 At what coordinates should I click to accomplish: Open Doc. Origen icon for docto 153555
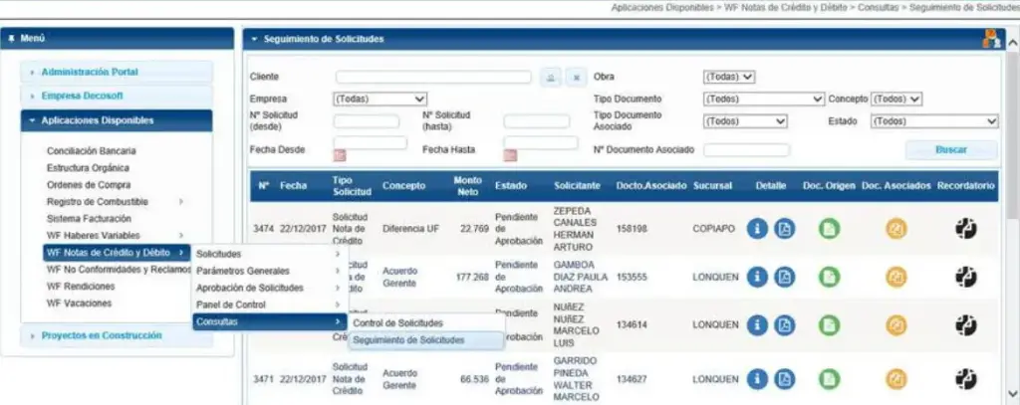[x=829, y=277]
